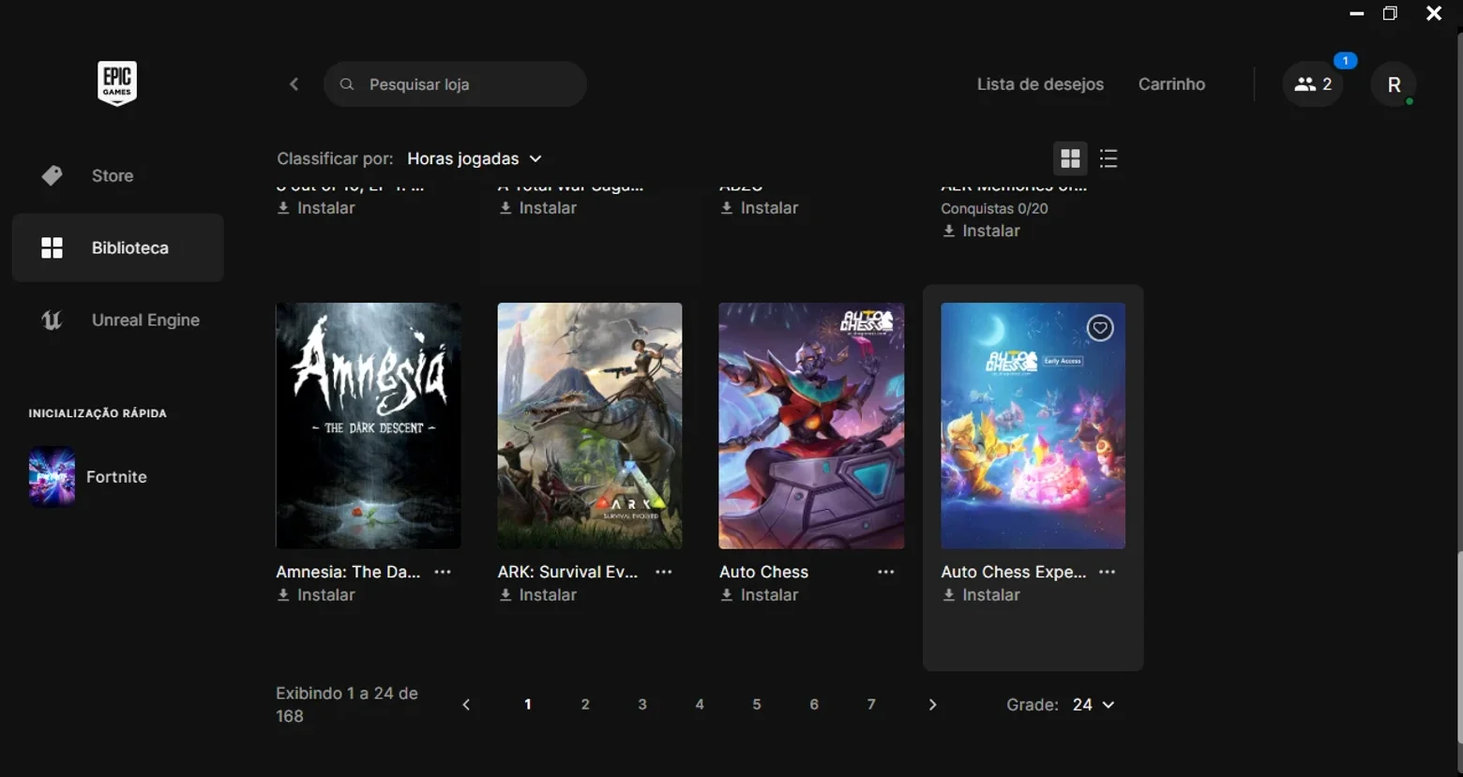1463x777 pixels.
Task: Click the vertical scrollbar thumb
Action: 1459,647
